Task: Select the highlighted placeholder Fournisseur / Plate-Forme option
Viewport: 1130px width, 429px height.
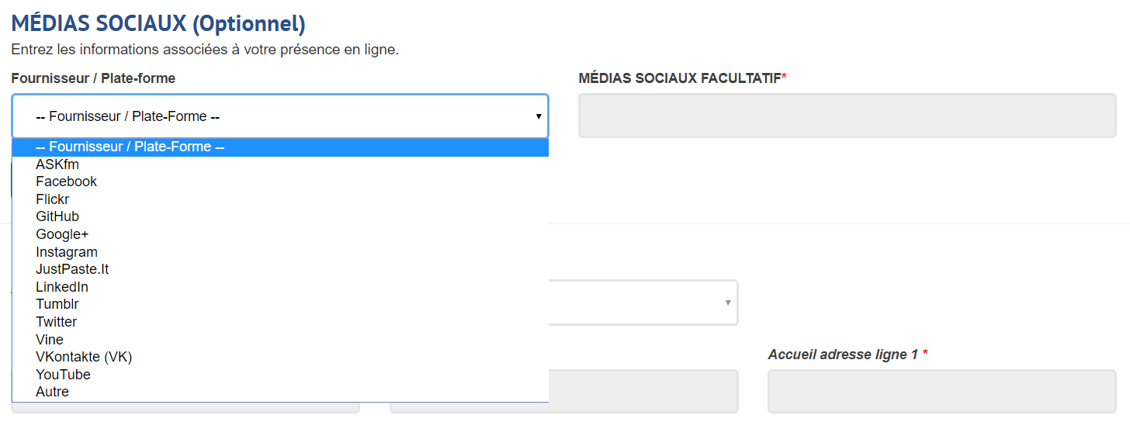Action: coord(130,147)
